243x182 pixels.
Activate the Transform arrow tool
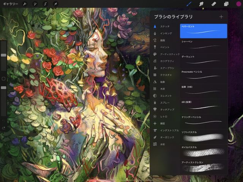point(55,4)
